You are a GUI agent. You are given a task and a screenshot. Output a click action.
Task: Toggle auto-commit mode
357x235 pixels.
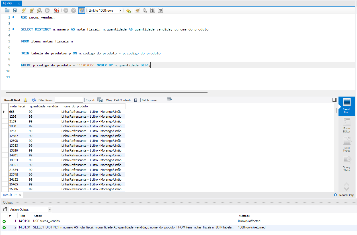click(81, 11)
